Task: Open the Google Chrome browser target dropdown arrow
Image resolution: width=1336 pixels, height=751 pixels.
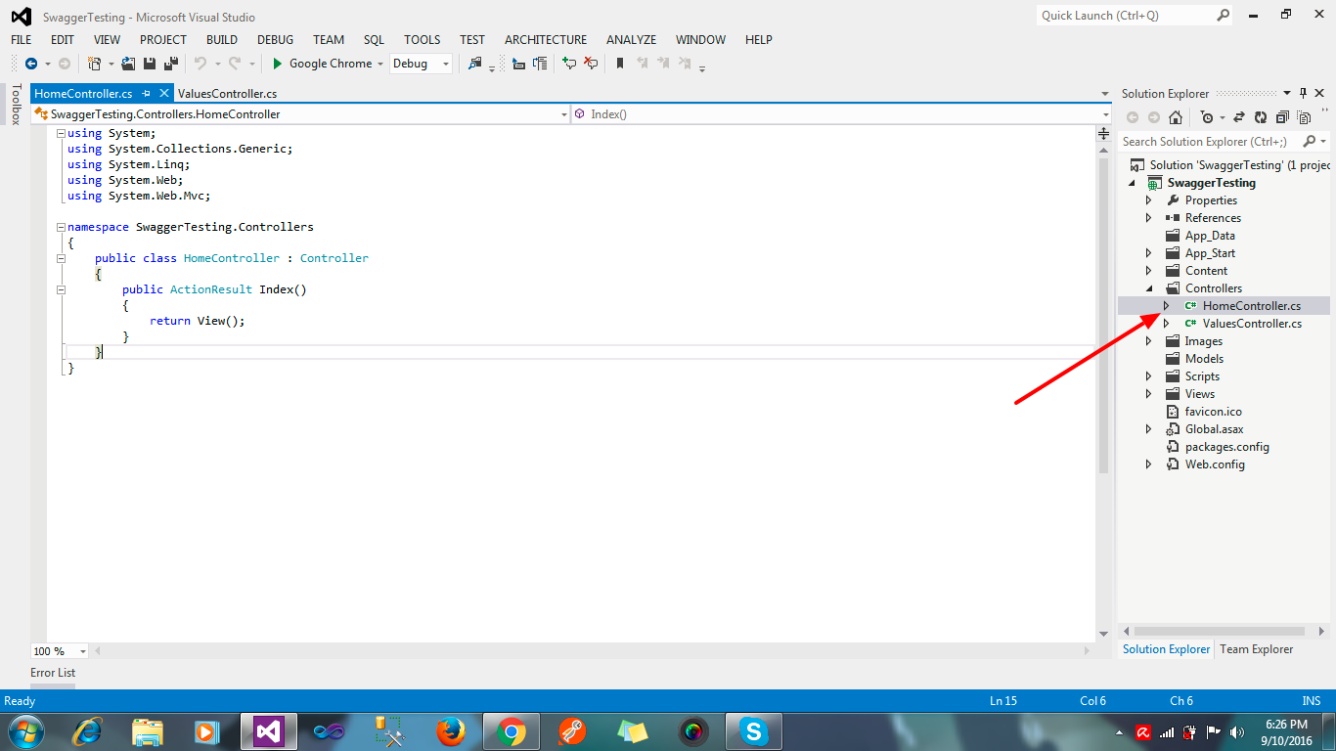Action: 380,64
